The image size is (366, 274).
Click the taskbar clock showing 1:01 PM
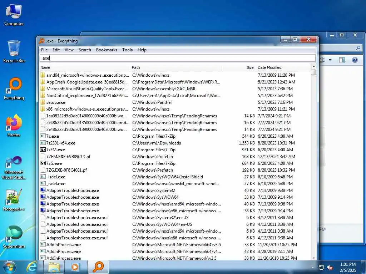pyautogui.click(x=348, y=267)
